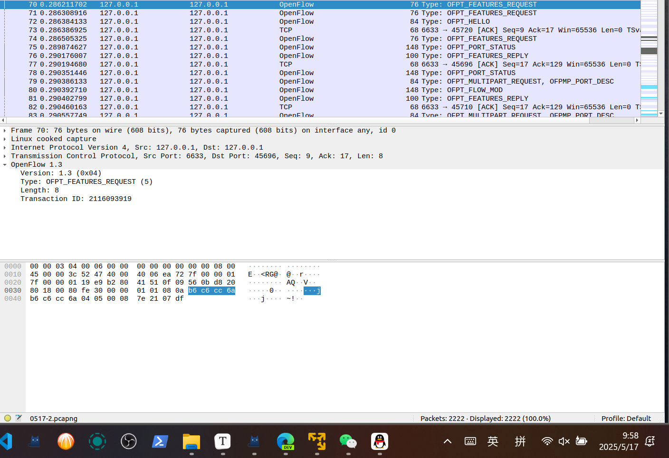This screenshot has height=458, width=669.
Task: Open WeChat from the taskbar
Action: pyautogui.click(x=348, y=442)
